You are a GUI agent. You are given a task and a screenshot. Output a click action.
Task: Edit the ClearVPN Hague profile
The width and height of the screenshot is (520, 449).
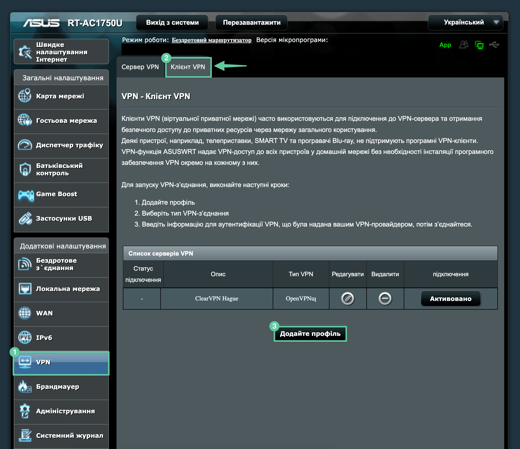(348, 299)
